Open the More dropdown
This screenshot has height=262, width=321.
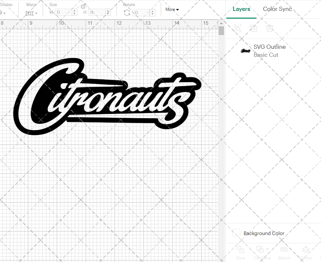(172, 10)
